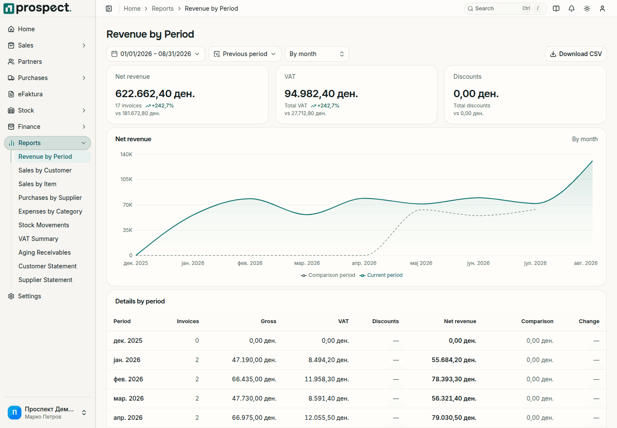Open Partners in the sidebar
The height and width of the screenshot is (428, 617).
pyautogui.click(x=48, y=62)
